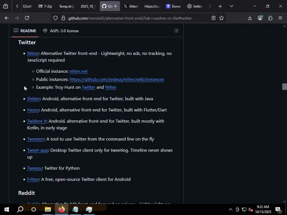Open network tray icon
287x215 pixels.
pyautogui.click(x=244, y=209)
